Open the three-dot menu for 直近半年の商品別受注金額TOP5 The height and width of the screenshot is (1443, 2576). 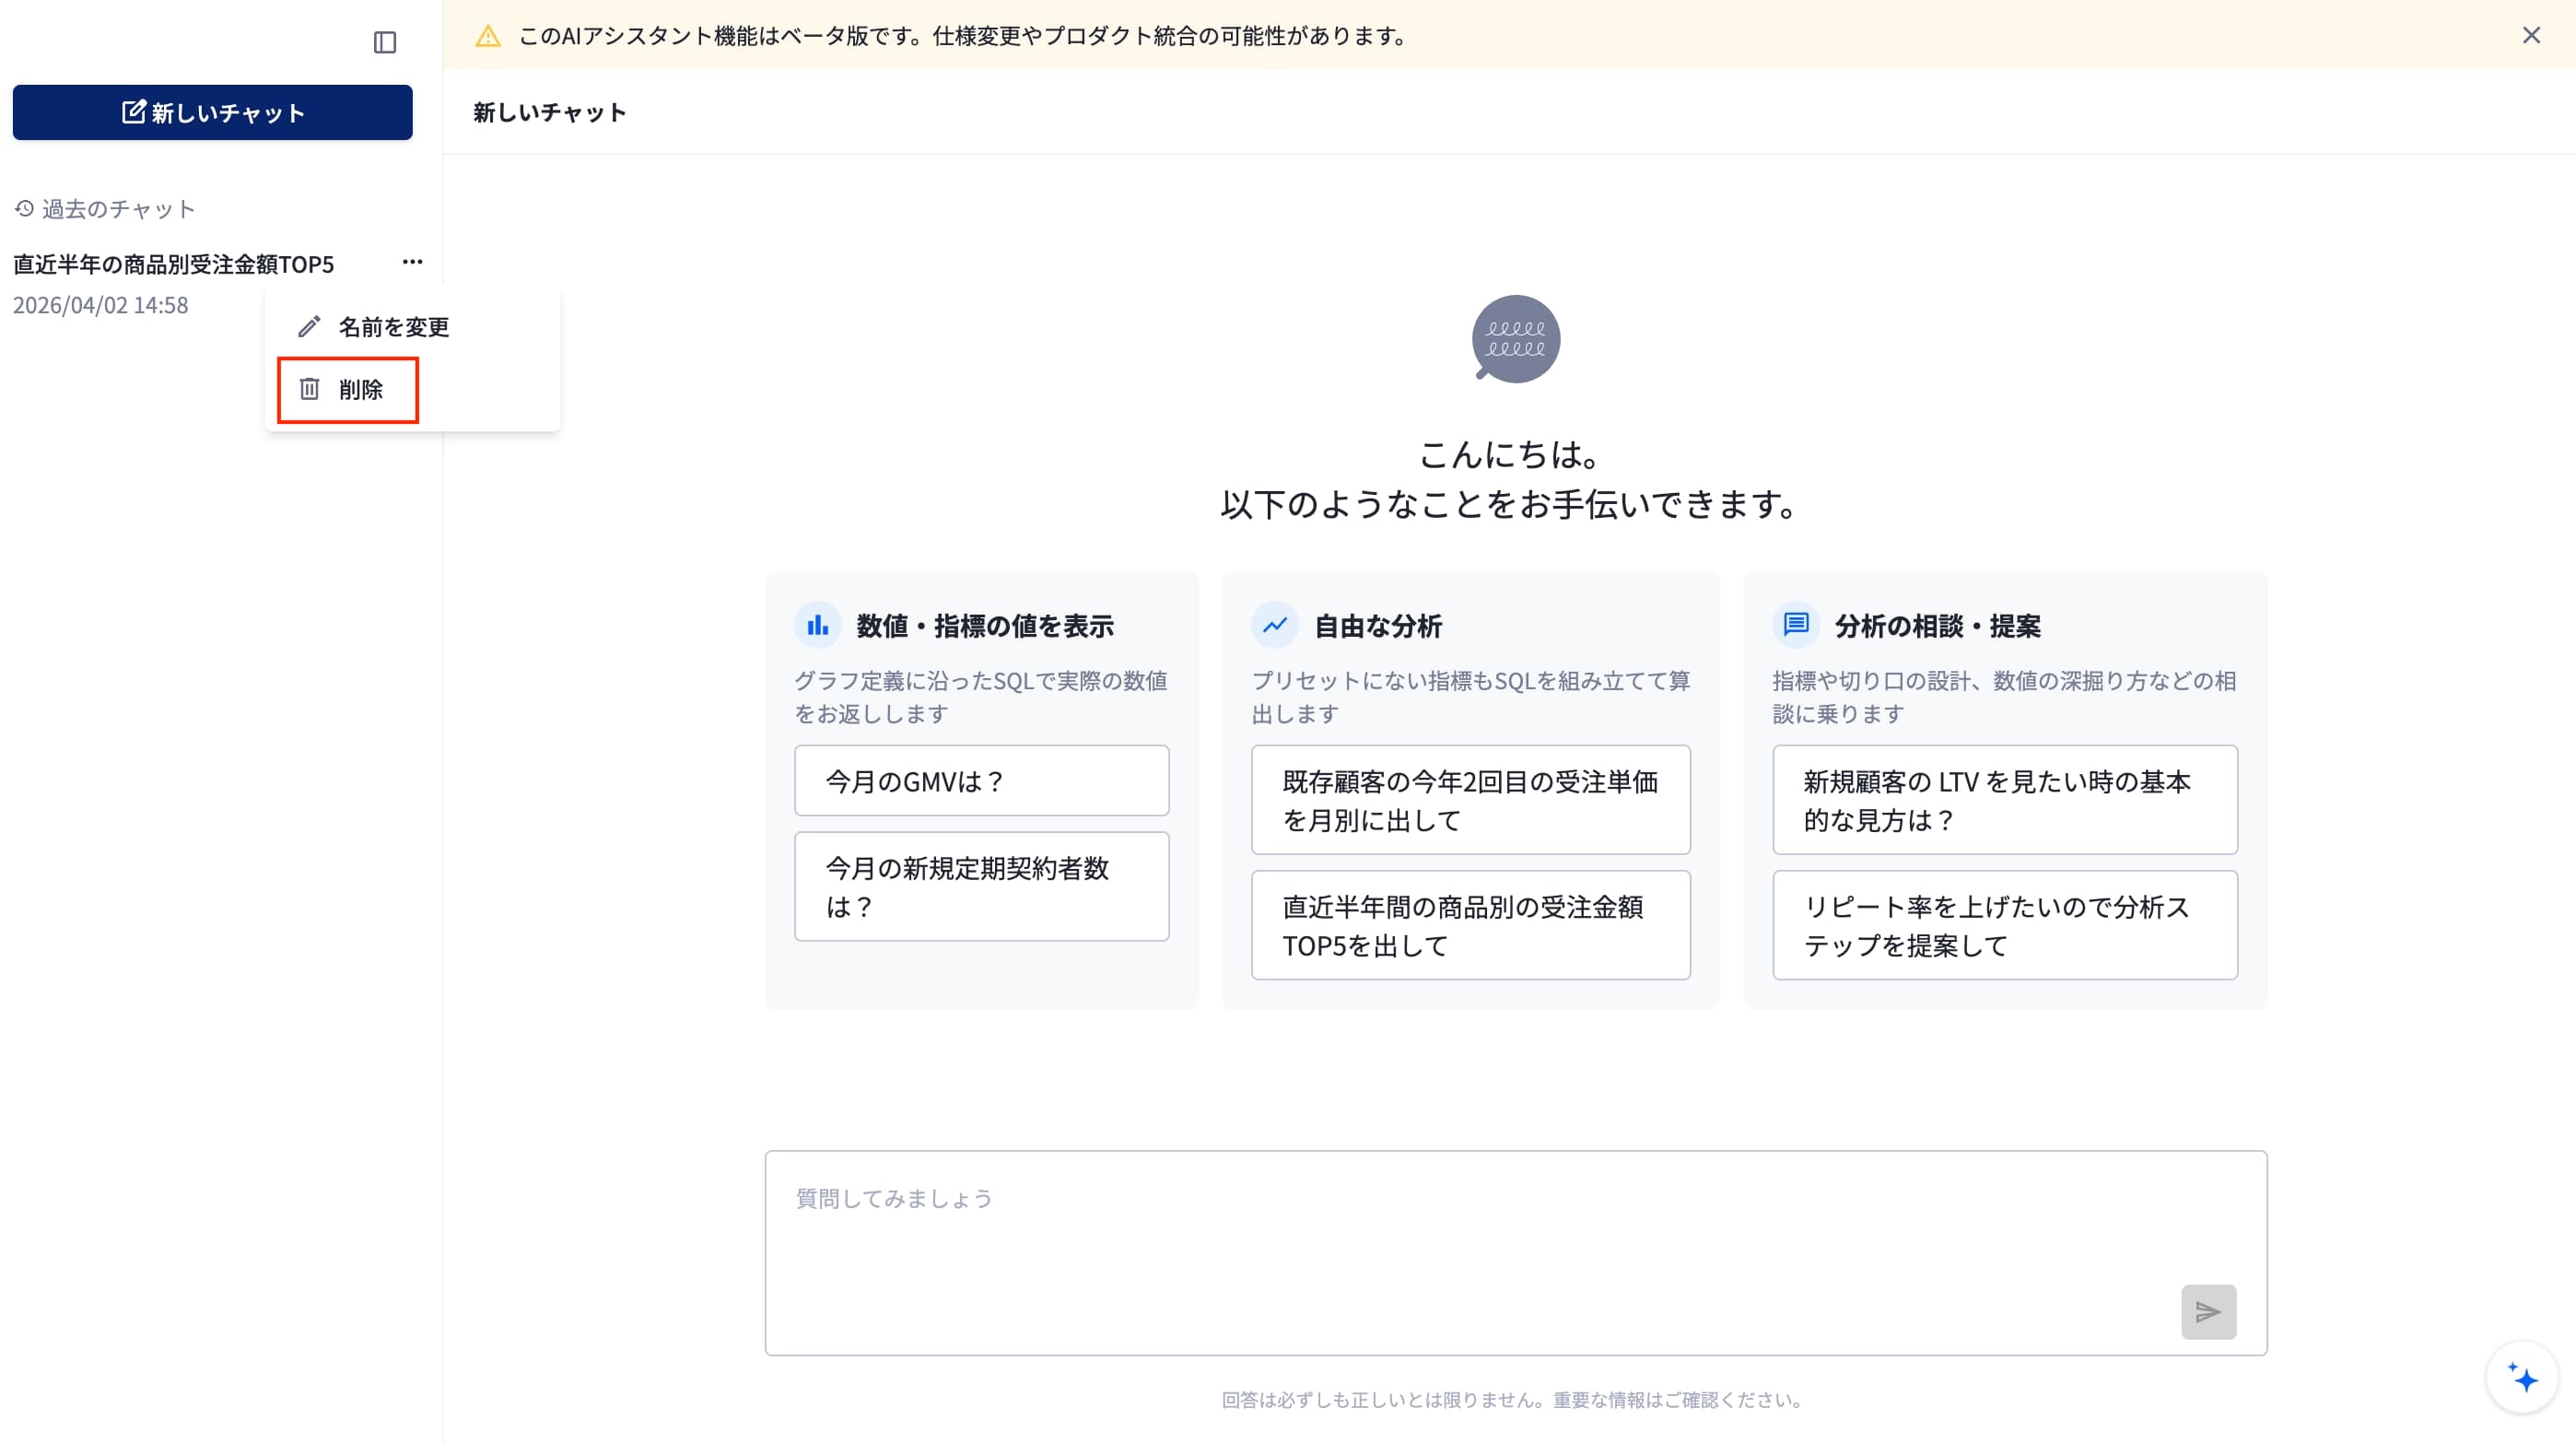pyautogui.click(x=412, y=262)
